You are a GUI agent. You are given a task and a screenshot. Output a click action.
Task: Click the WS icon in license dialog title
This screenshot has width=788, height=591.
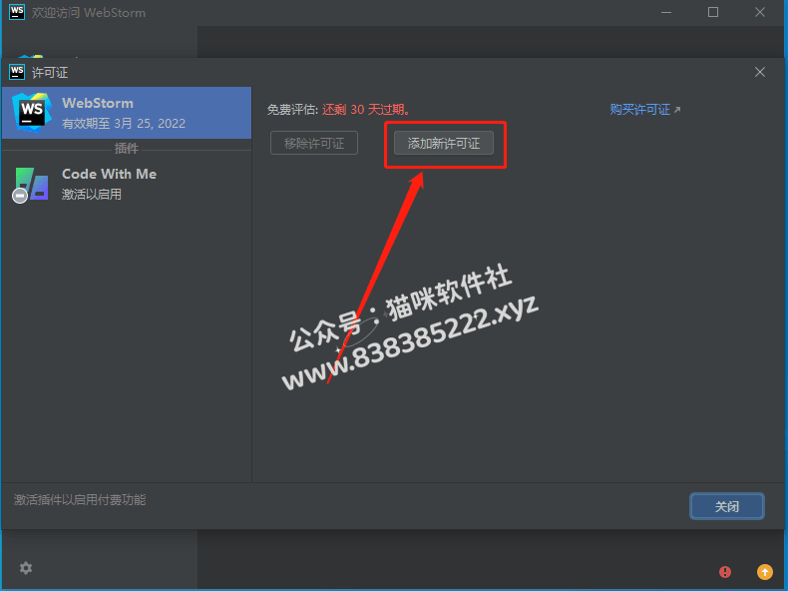[17, 72]
